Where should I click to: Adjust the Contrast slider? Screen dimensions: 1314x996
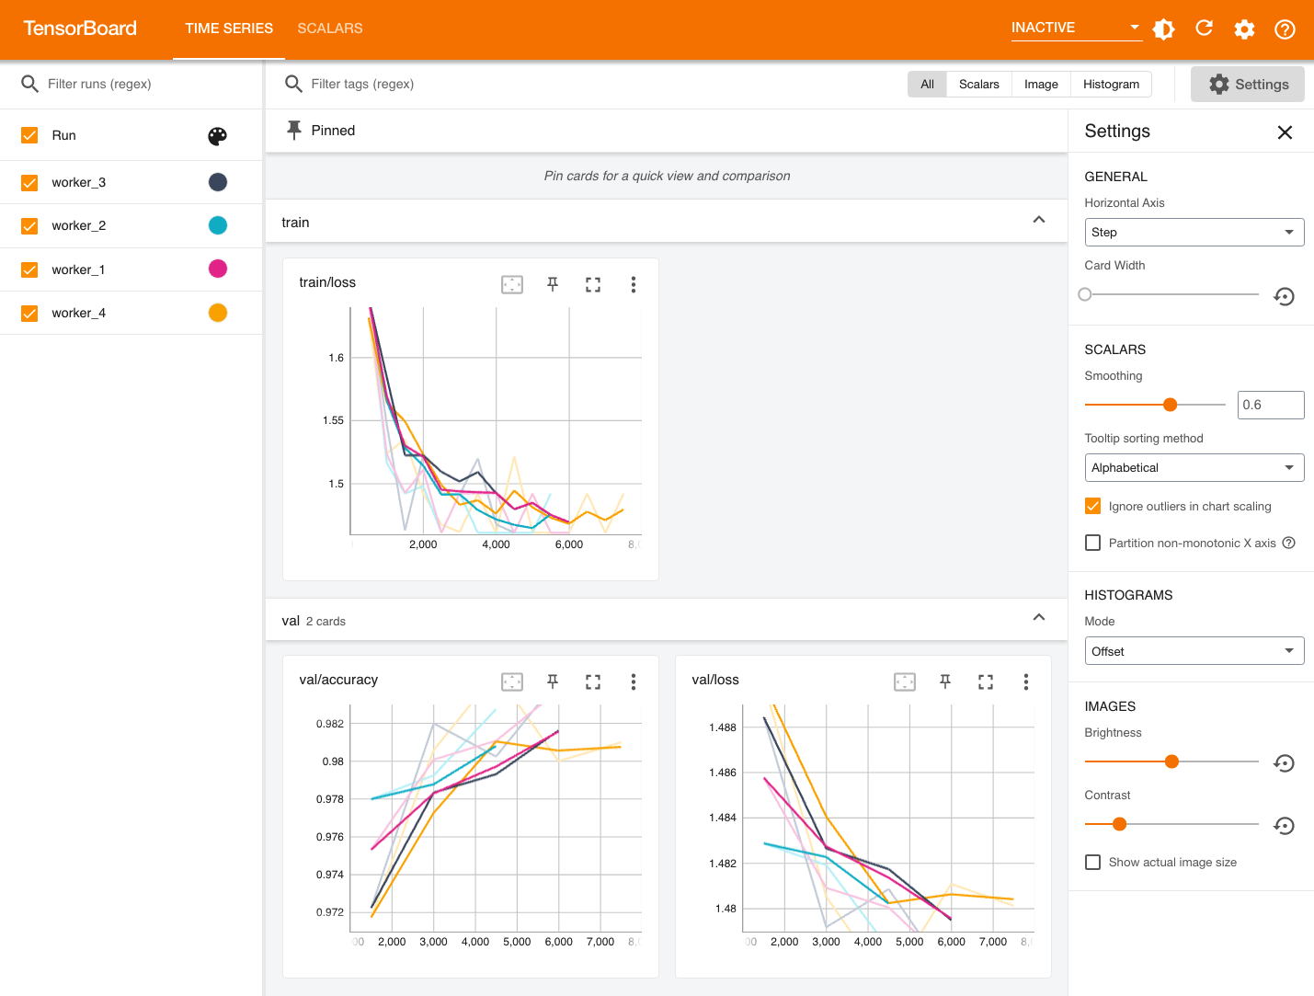[1119, 824]
